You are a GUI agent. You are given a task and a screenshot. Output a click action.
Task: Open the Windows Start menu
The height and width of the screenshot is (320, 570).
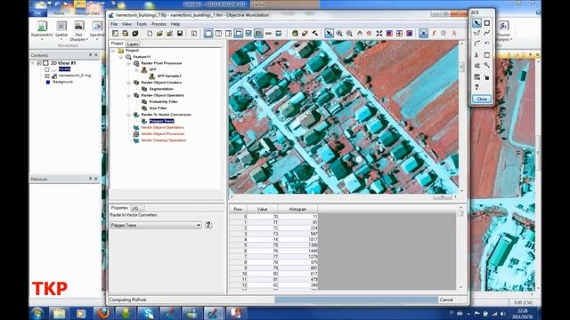coord(37,313)
